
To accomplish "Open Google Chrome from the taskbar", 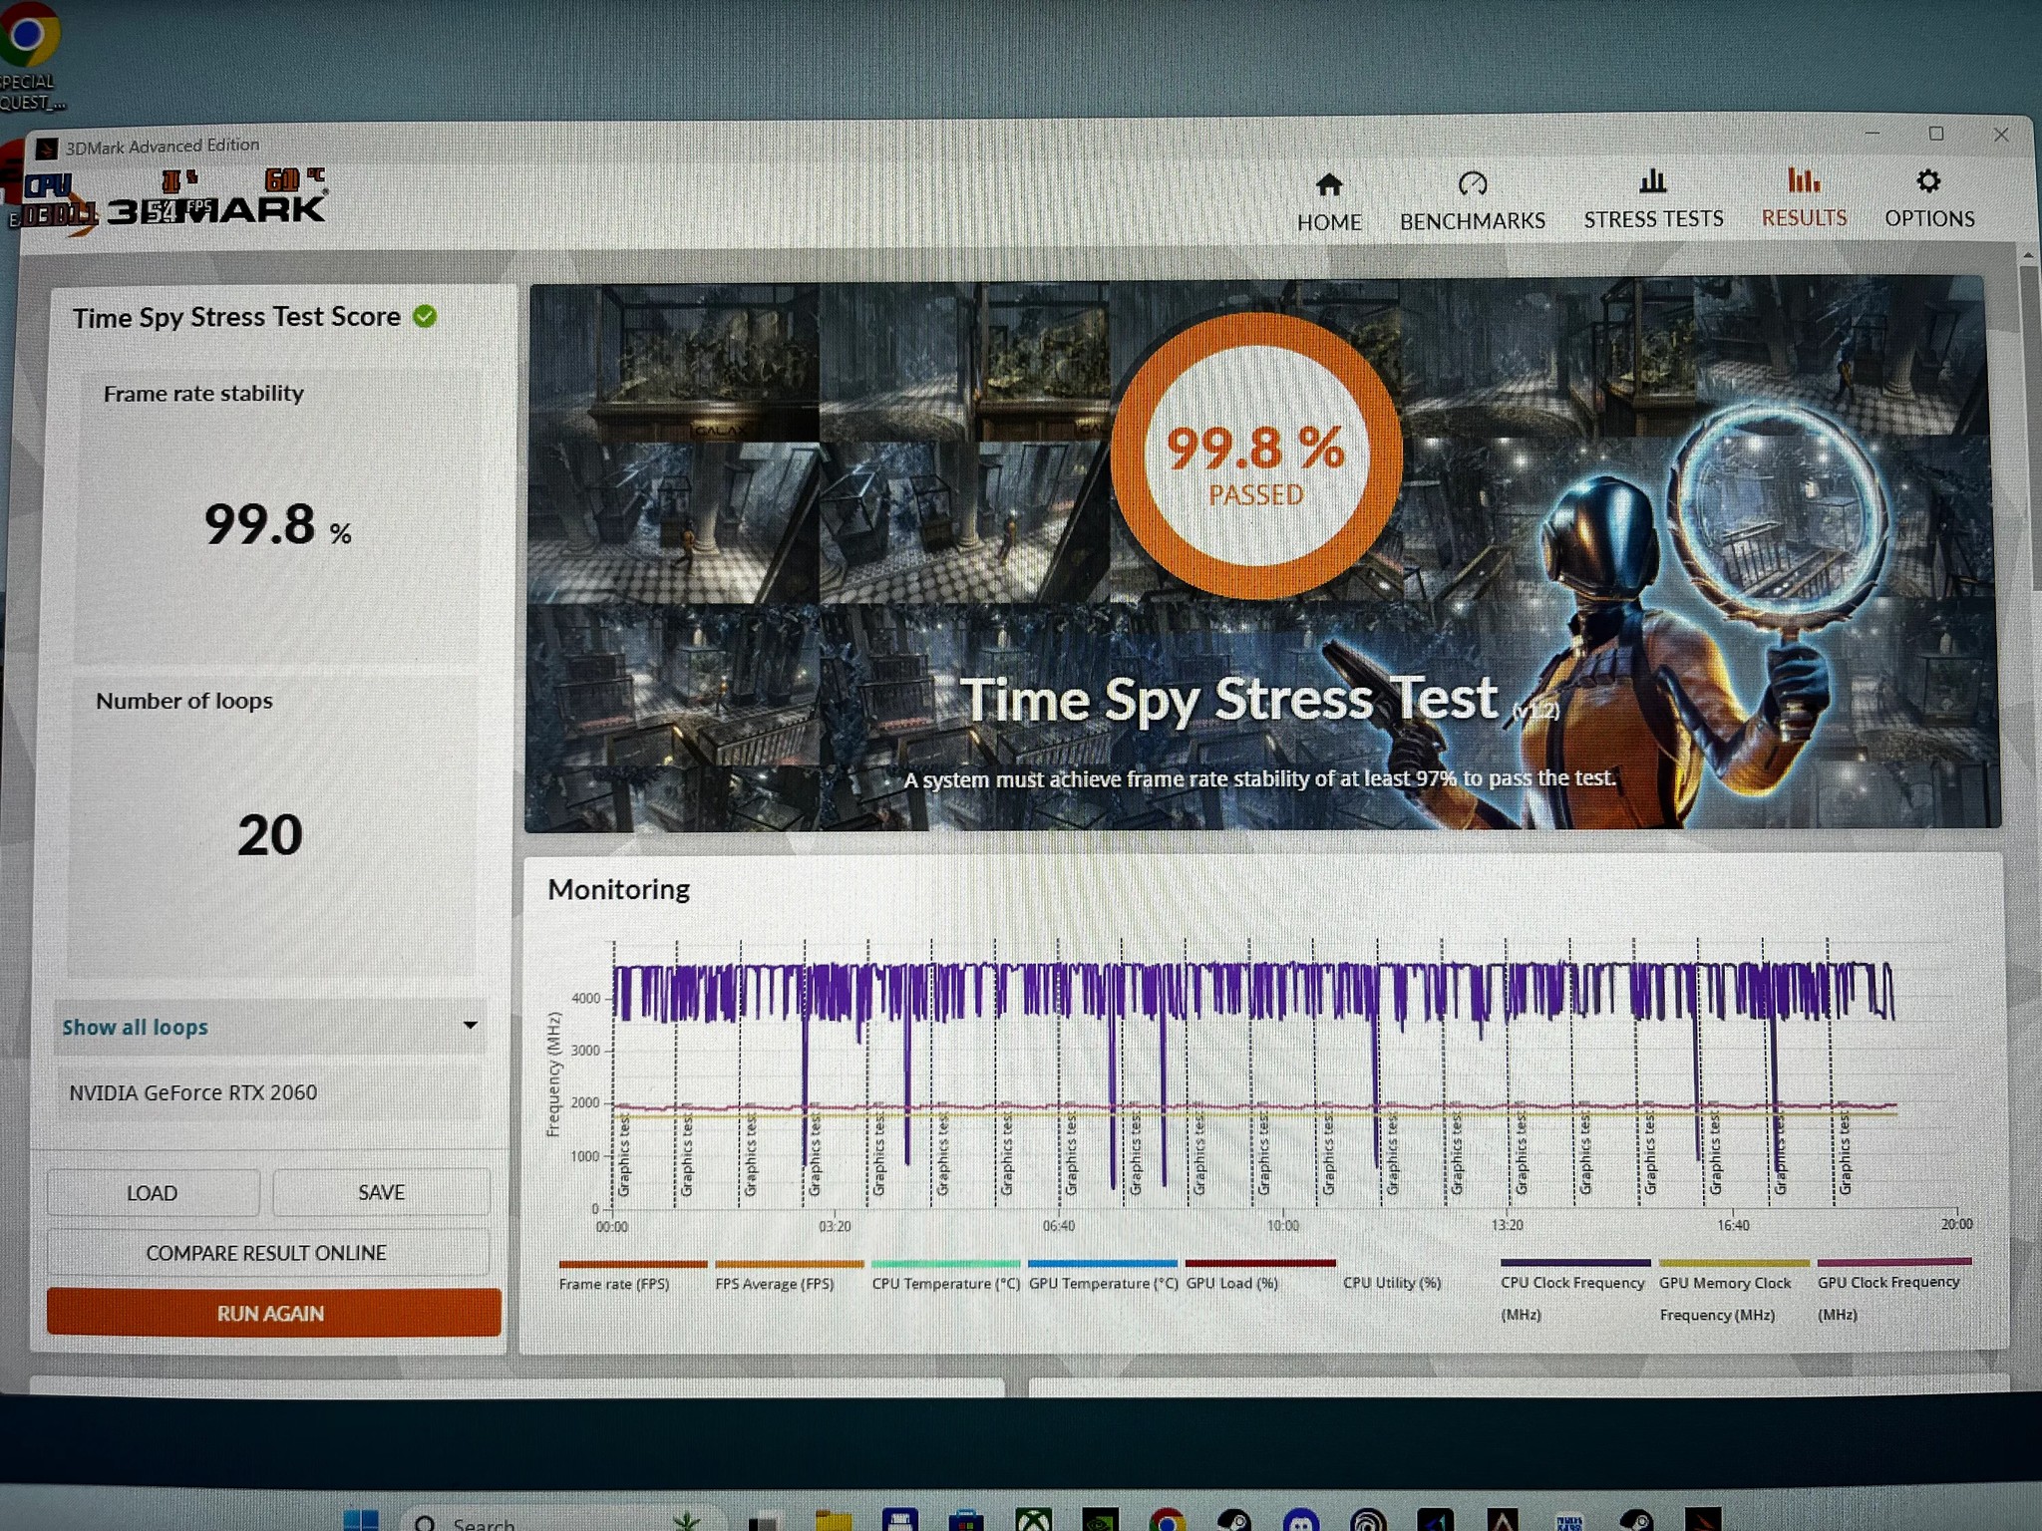I will tap(1167, 1519).
